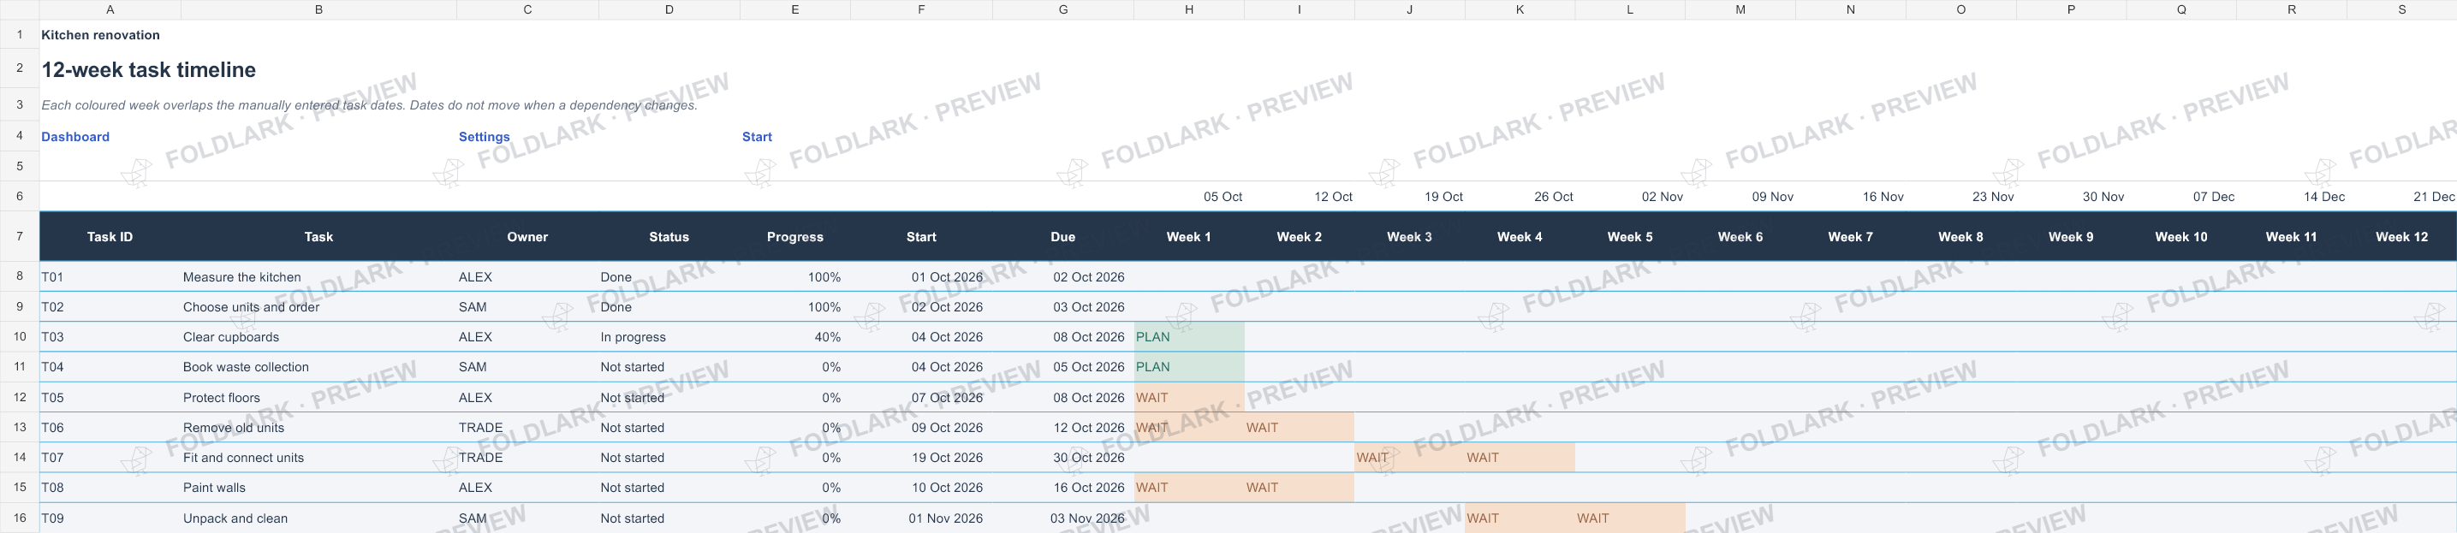2457x533 pixels.
Task: Click the Task ID column header
Action: (x=110, y=236)
